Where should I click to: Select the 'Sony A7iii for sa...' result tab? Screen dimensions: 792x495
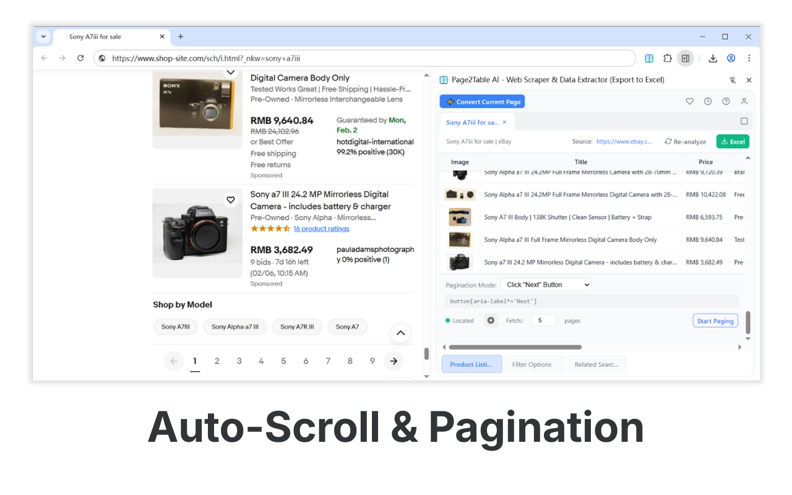click(x=472, y=123)
